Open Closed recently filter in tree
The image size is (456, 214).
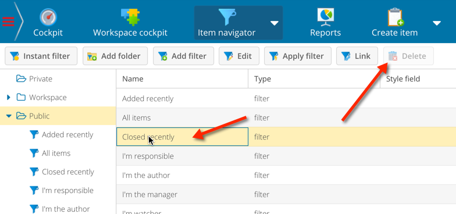pos(67,172)
